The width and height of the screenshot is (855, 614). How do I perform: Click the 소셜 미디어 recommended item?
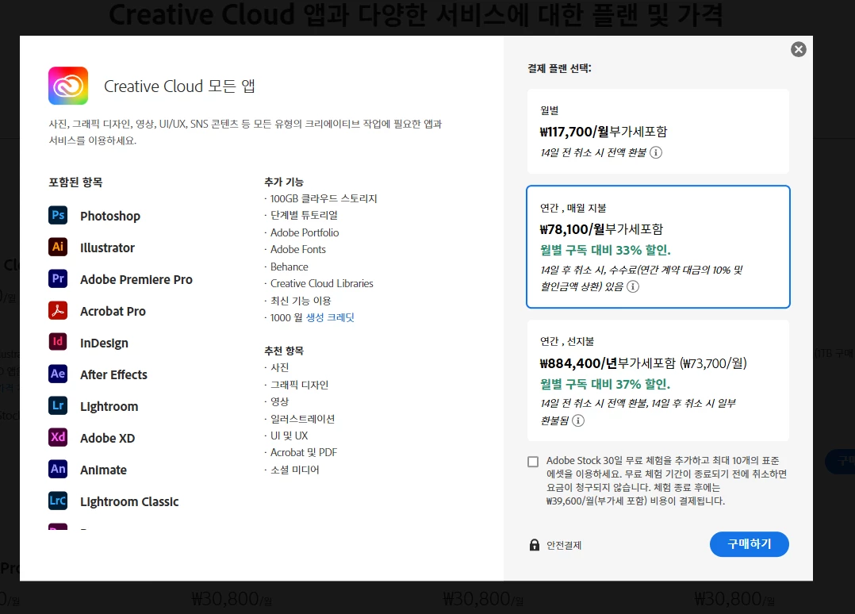click(x=295, y=470)
